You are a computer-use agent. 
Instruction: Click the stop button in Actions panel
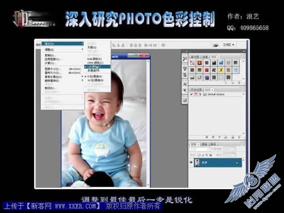coord(207,137)
